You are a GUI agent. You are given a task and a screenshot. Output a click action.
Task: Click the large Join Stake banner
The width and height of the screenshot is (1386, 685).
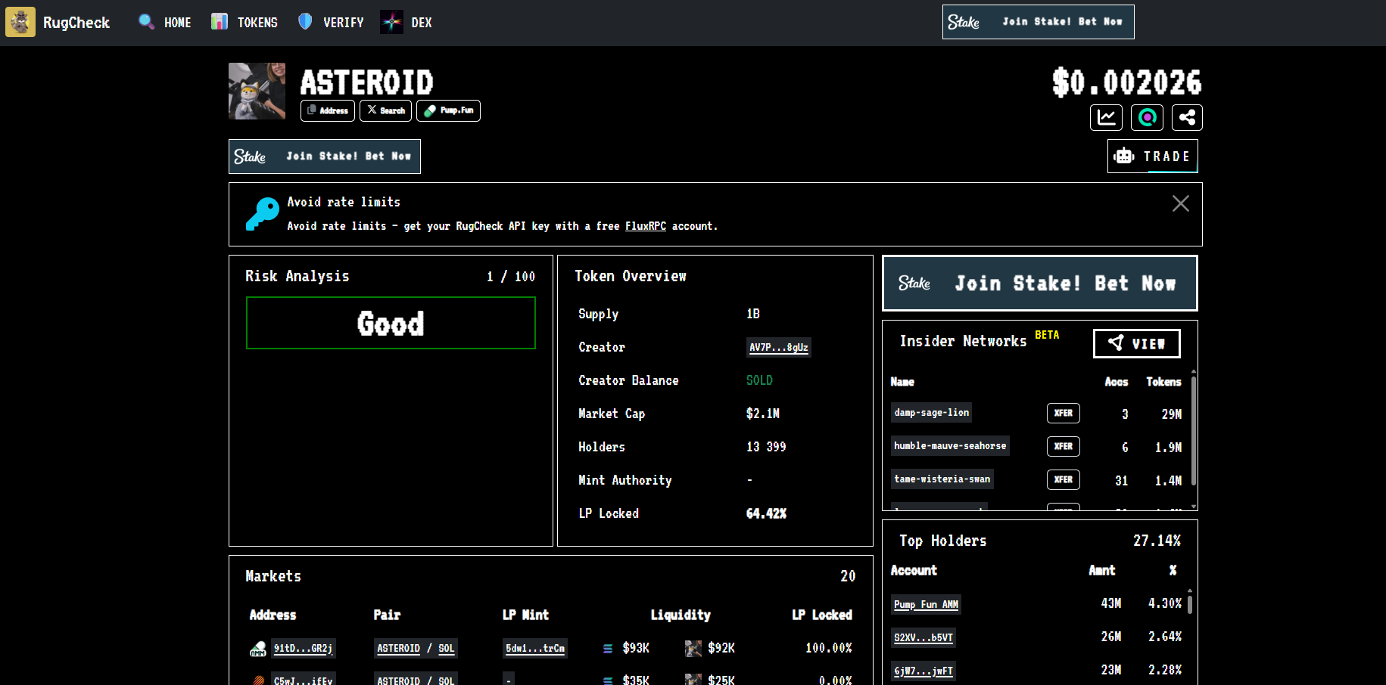click(1040, 283)
